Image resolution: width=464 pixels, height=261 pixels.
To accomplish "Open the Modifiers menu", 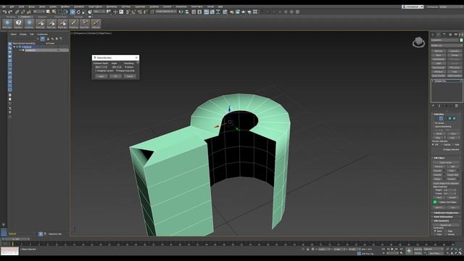I will 65,7.
